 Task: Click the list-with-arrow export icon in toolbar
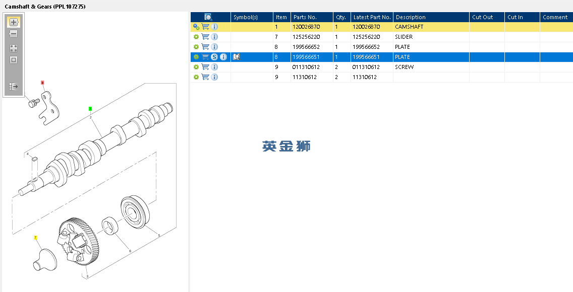[14, 87]
